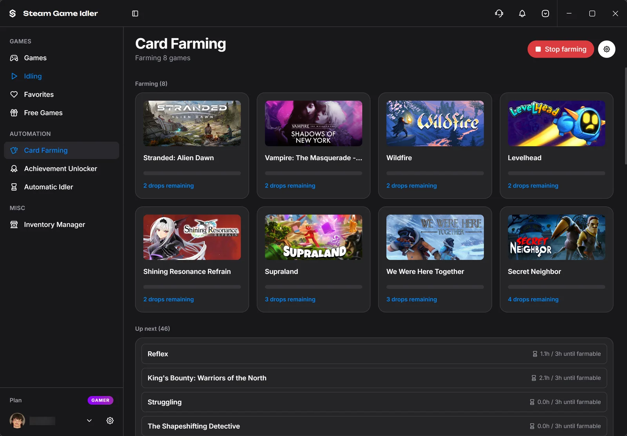Open the Games page

click(x=62, y=58)
